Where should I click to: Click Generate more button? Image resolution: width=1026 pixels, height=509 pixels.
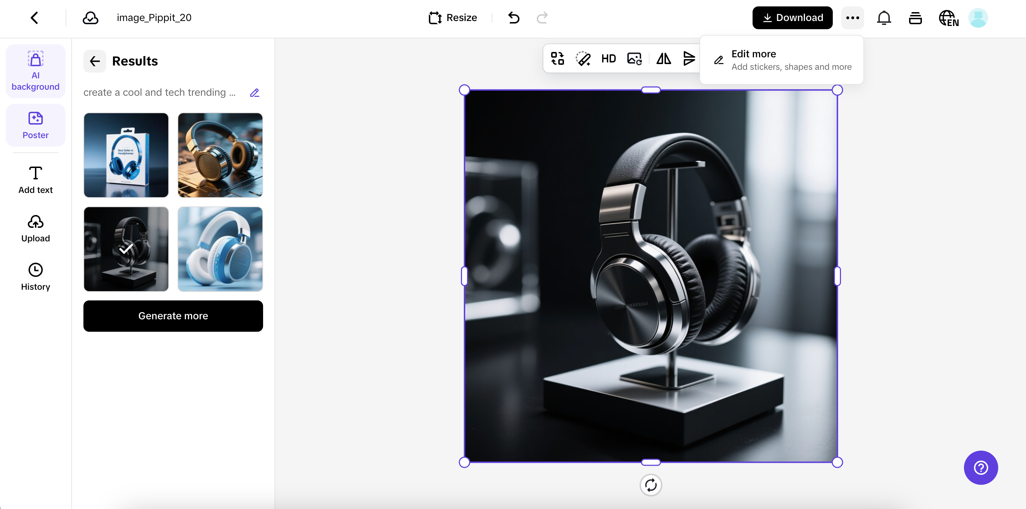point(173,316)
